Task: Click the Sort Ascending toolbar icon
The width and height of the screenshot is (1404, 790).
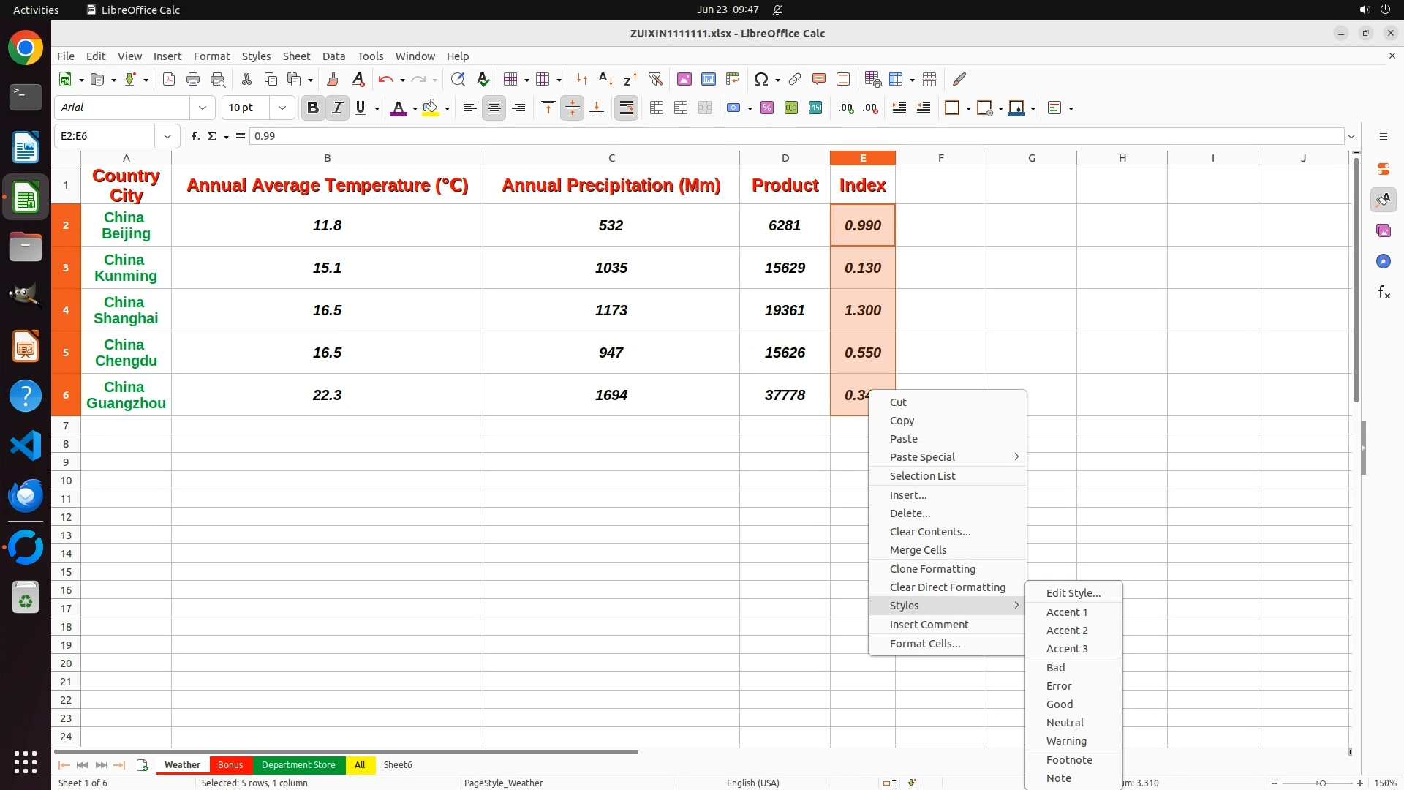Action: (x=605, y=79)
